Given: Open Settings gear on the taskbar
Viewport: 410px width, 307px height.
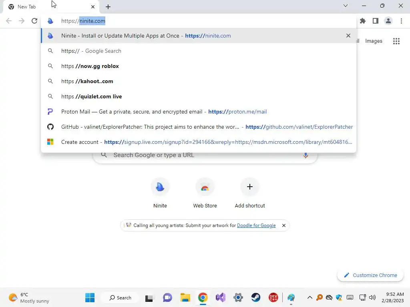Looking at the screenshot, I should pyautogui.click(x=238, y=297).
